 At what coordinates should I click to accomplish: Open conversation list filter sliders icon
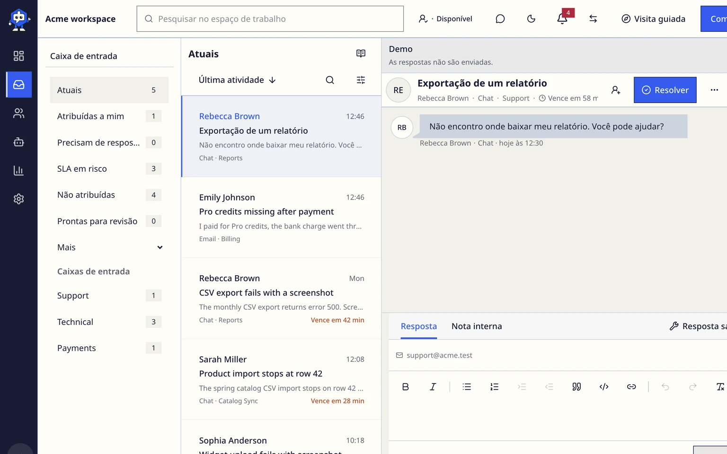click(361, 80)
